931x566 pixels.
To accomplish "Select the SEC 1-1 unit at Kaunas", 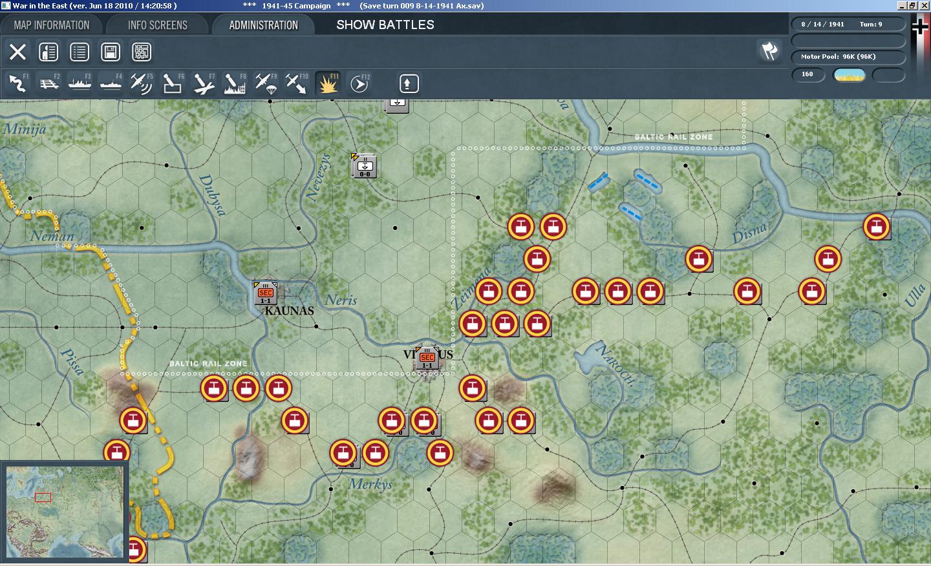I will pos(266,293).
